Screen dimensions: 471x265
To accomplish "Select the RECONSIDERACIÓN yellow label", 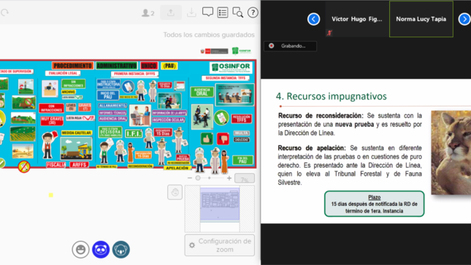I will (140, 166).
